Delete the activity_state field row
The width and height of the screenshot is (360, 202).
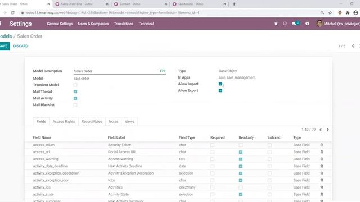point(322,194)
